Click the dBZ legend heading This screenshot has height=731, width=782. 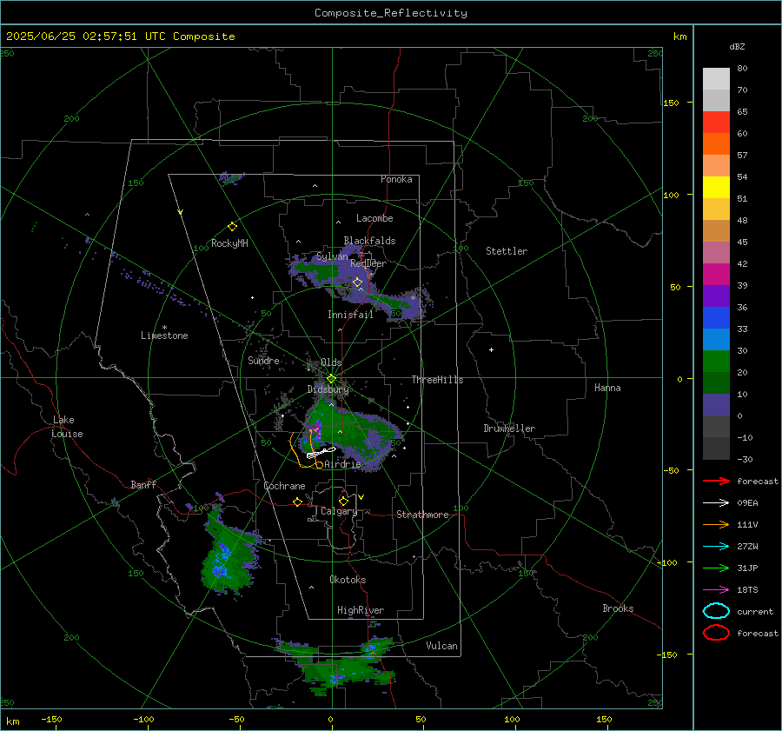(x=737, y=46)
